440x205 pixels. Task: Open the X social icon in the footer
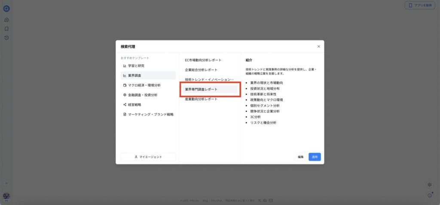point(259,201)
